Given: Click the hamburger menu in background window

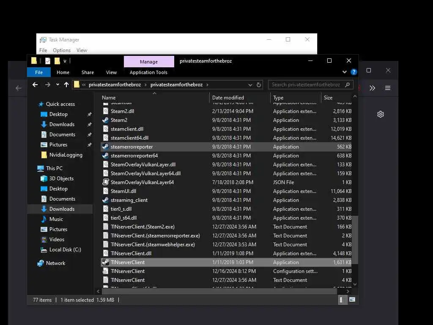Looking at the screenshot, I should (x=388, y=88).
